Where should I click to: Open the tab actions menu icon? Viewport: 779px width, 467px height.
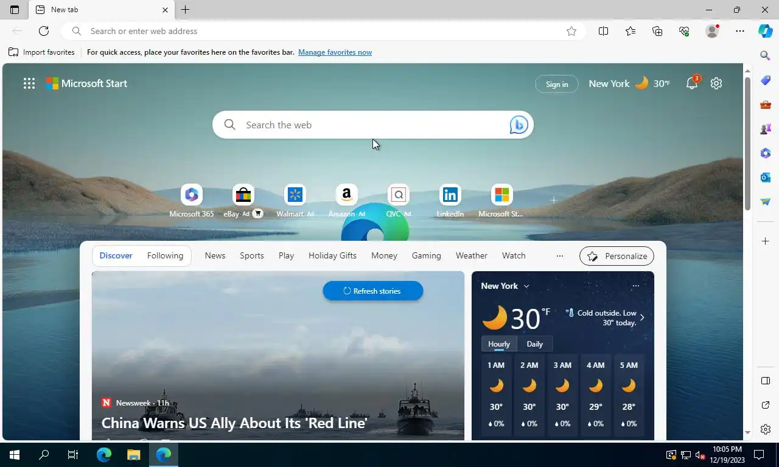(x=15, y=10)
